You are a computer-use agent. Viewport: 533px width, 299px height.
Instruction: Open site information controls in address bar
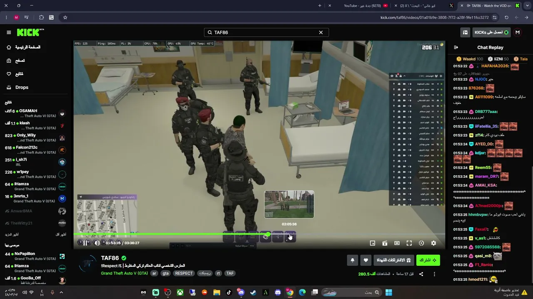coord(495,17)
